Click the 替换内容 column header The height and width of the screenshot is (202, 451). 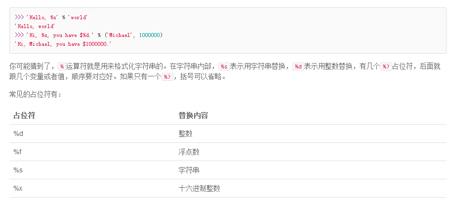pyautogui.click(x=193, y=115)
